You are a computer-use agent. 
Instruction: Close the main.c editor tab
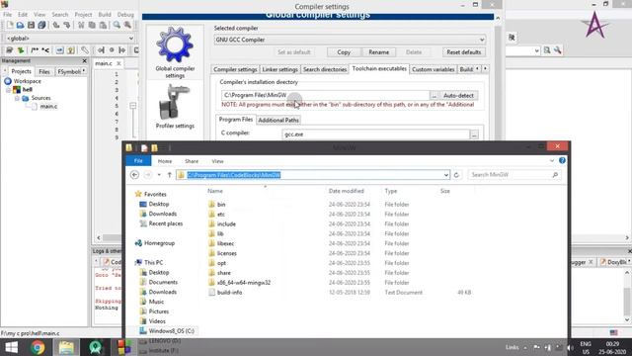[x=118, y=63]
